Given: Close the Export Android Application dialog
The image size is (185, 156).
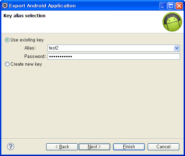Looking at the screenshot, I should coord(179,6).
